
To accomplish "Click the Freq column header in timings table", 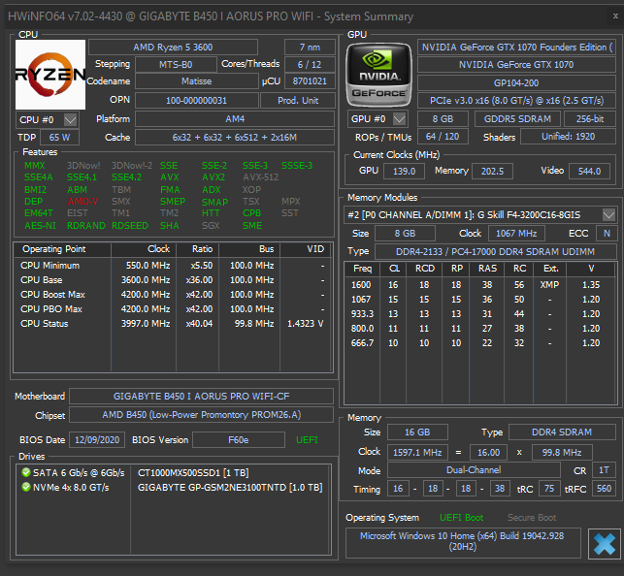I will [x=362, y=270].
